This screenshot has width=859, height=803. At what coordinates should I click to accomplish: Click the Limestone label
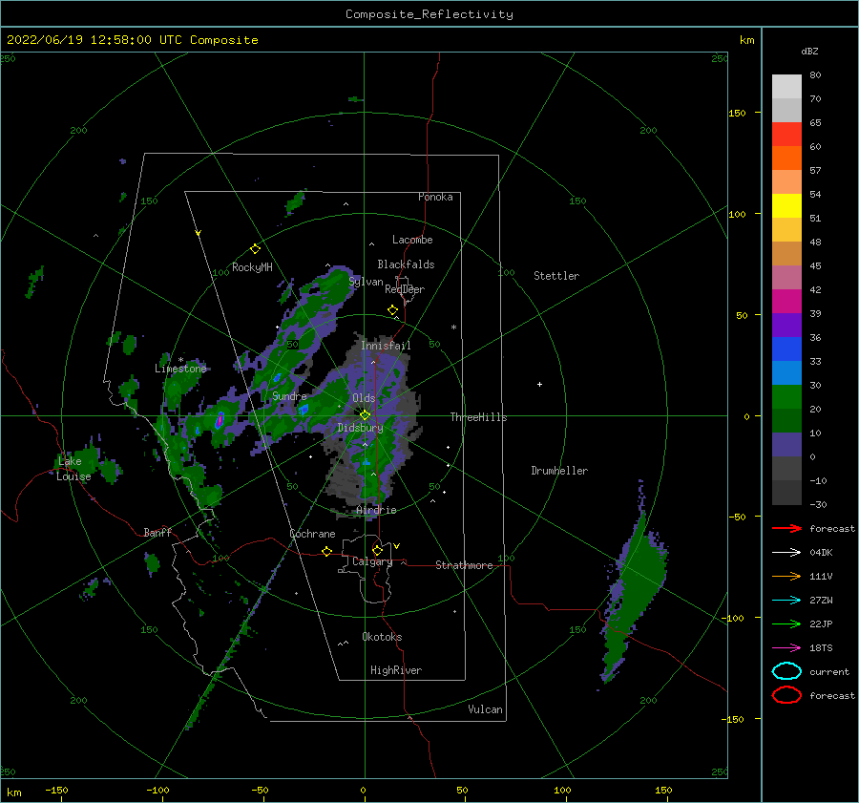[x=180, y=369]
